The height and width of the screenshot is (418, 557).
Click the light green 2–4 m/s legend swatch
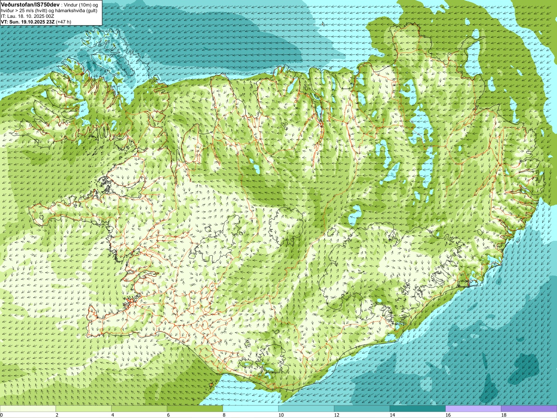point(84,409)
